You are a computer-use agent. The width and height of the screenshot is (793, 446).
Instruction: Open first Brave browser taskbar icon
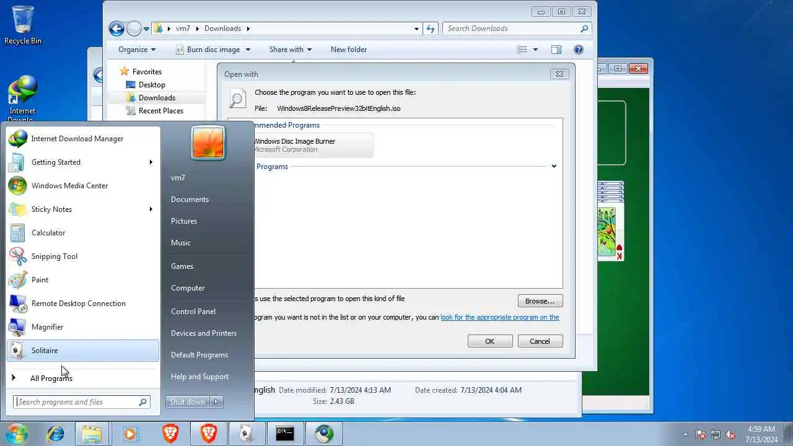(x=170, y=434)
